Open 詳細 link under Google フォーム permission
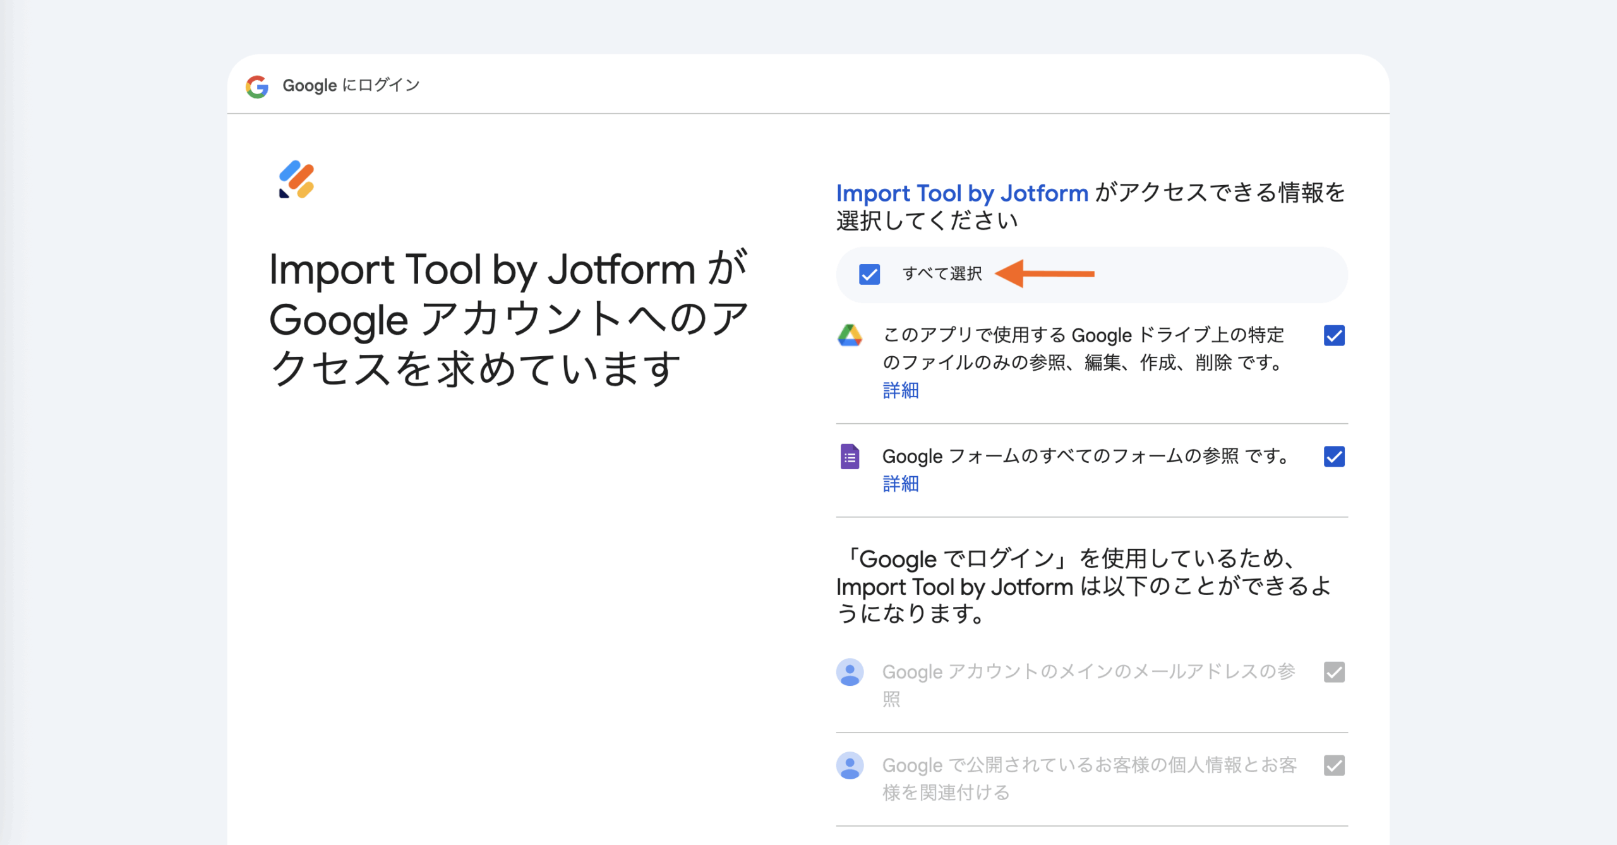1617x845 pixels. [x=901, y=484]
